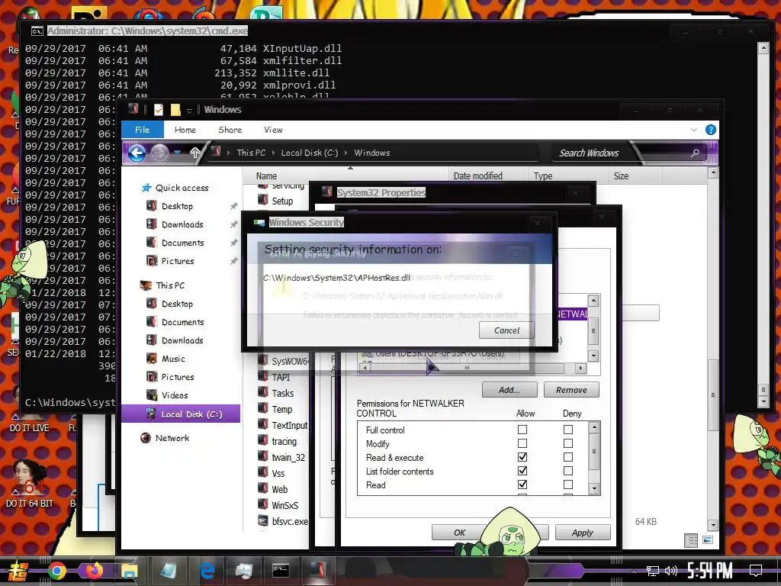The height and width of the screenshot is (586, 781).
Task: Select the Setup folder icon
Action: pos(263,201)
